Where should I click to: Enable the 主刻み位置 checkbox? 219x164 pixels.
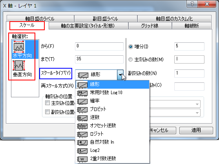pos(47,103)
